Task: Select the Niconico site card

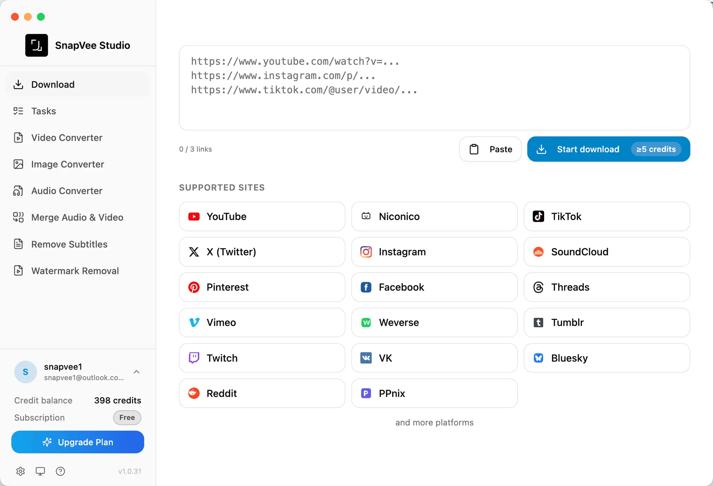Action: coord(434,217)
